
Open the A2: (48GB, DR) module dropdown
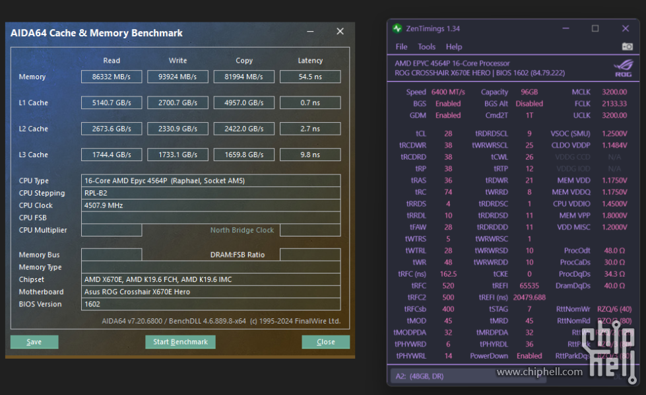pos(468,376)
